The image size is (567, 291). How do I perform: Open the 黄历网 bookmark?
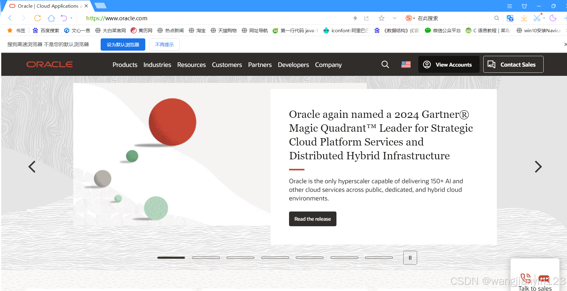coord(142,30)
